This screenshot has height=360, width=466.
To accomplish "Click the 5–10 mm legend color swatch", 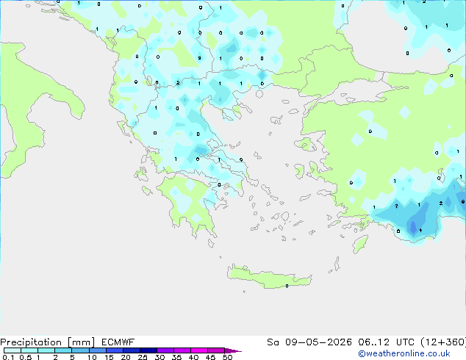I will [80, 350].
